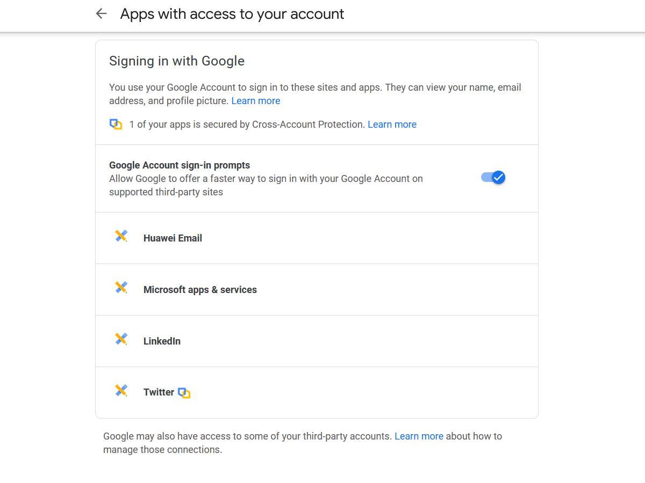Click the back arrow to leave this page
645x483 pixels.
(x=101, y=13)
